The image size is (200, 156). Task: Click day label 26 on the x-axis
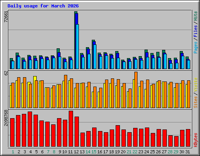pyautogui.click(x=158, y=152)
